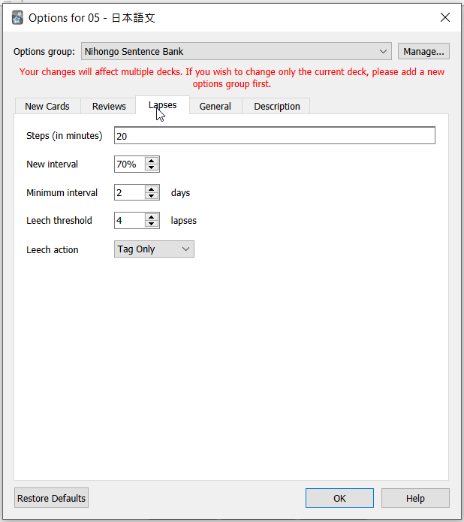This screenshot has height=522, width=464.
Task: Open the Description tab
Action: [277, 106]
